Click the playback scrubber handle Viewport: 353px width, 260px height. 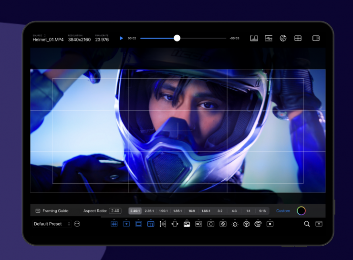pos(177,38)
